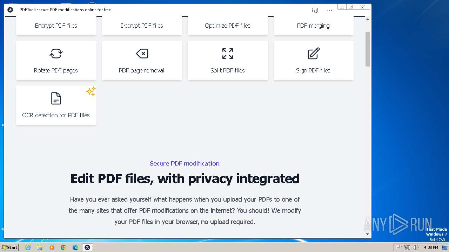Click the OCR detection document icon
The image size is (449, 252).
tap(56, 98)
